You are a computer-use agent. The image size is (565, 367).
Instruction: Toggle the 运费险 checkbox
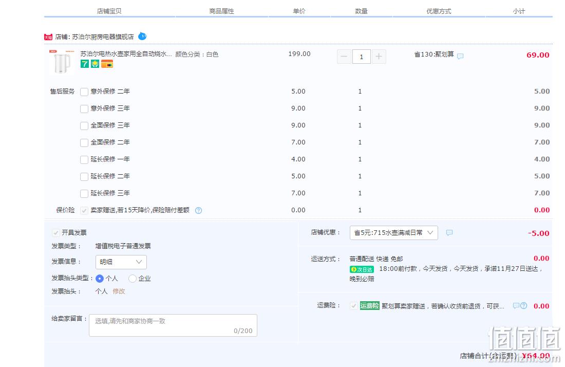353,306
